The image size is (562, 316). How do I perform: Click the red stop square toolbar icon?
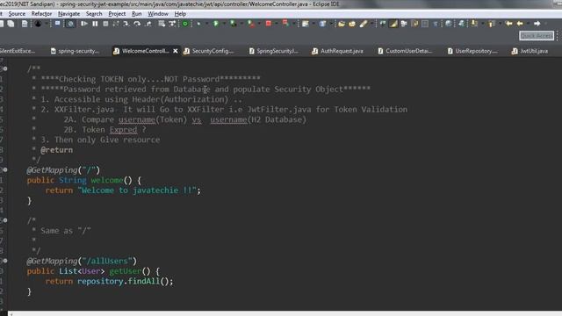tap(268, 24)
